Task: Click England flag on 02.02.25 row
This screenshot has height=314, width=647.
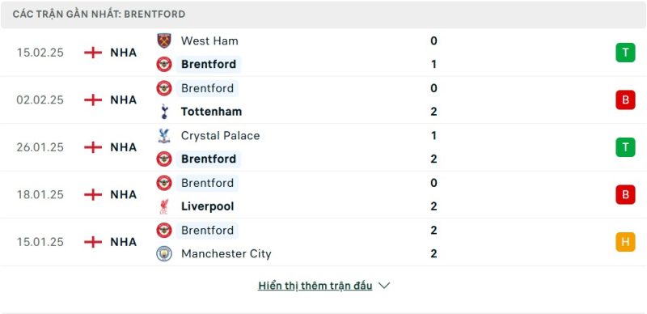Action: tap(93, 100)
